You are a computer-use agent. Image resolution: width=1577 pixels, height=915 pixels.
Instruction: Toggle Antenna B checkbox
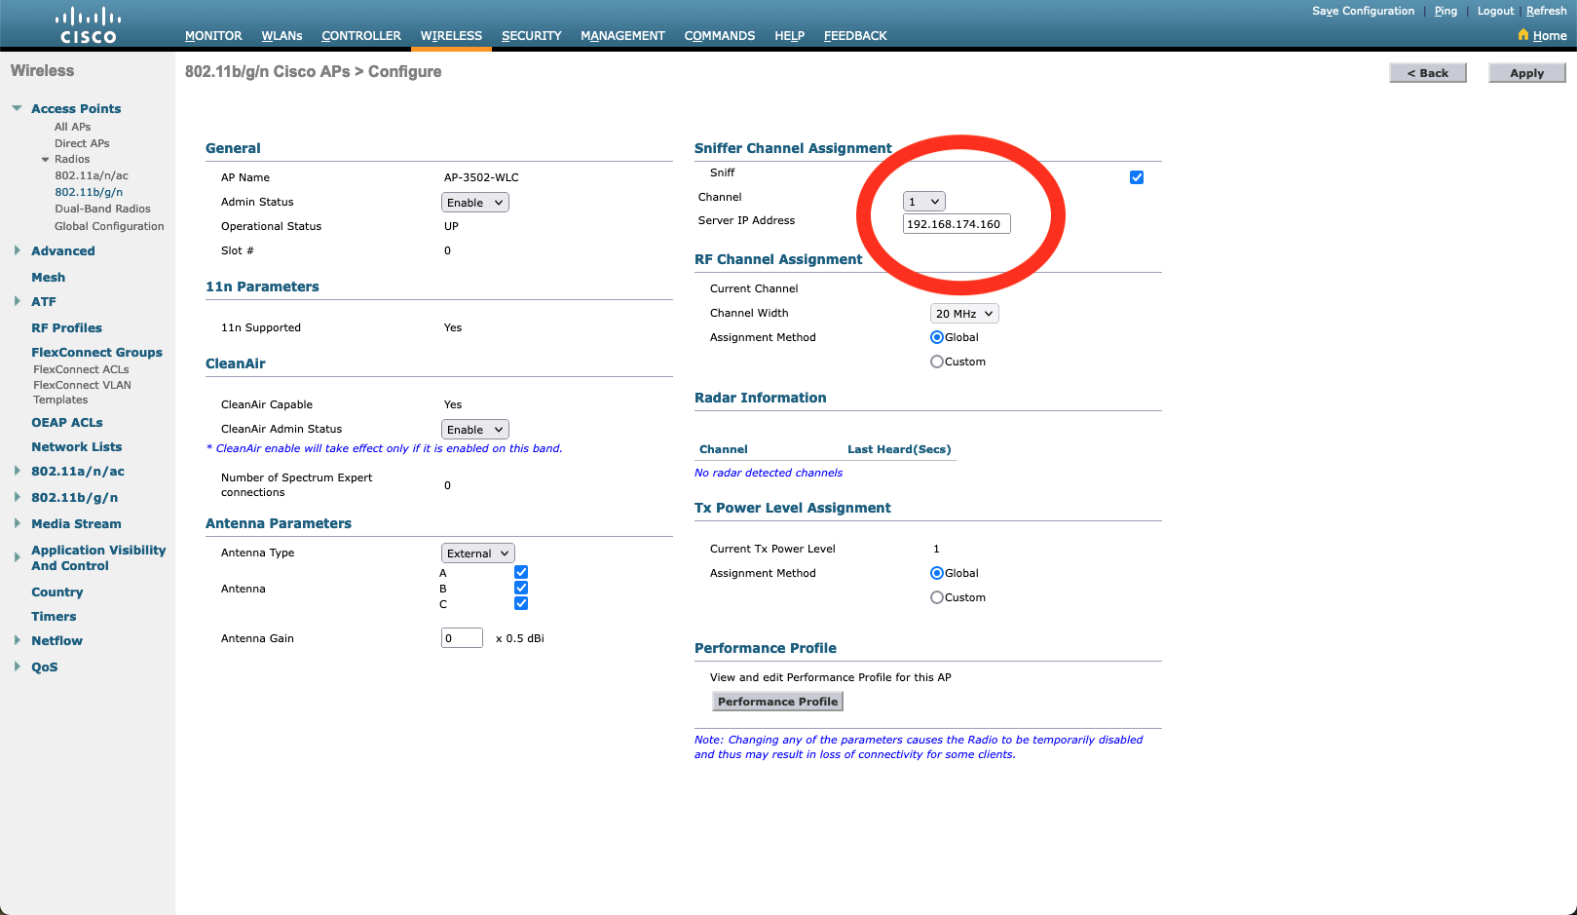521,589
